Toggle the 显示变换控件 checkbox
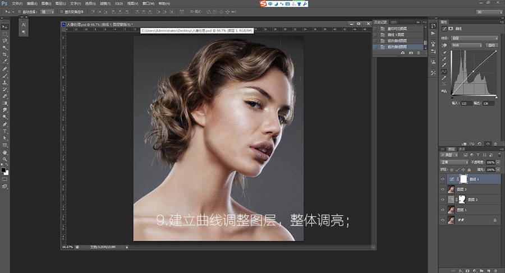505x273 pixels. pyautogui.click(x=62, y=11)
